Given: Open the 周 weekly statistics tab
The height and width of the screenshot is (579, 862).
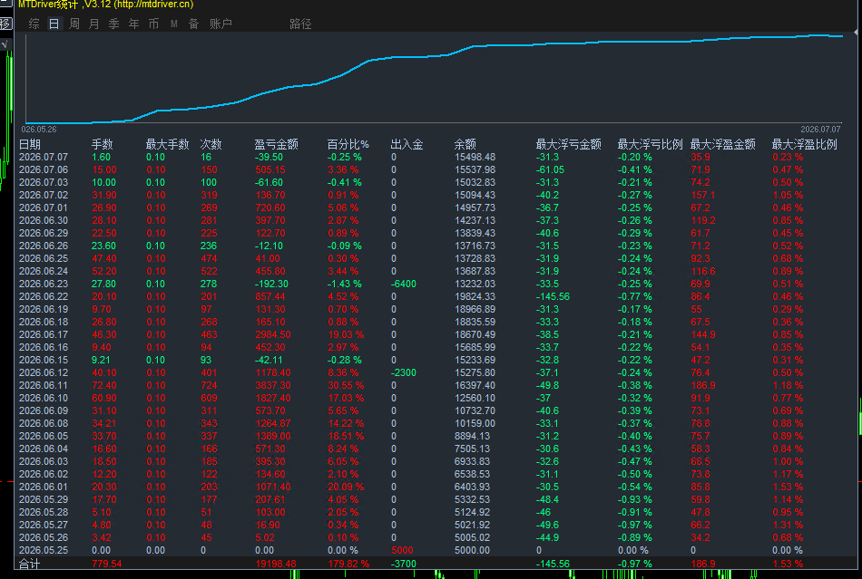Looking at the screenshot, I should click(74, 24).
